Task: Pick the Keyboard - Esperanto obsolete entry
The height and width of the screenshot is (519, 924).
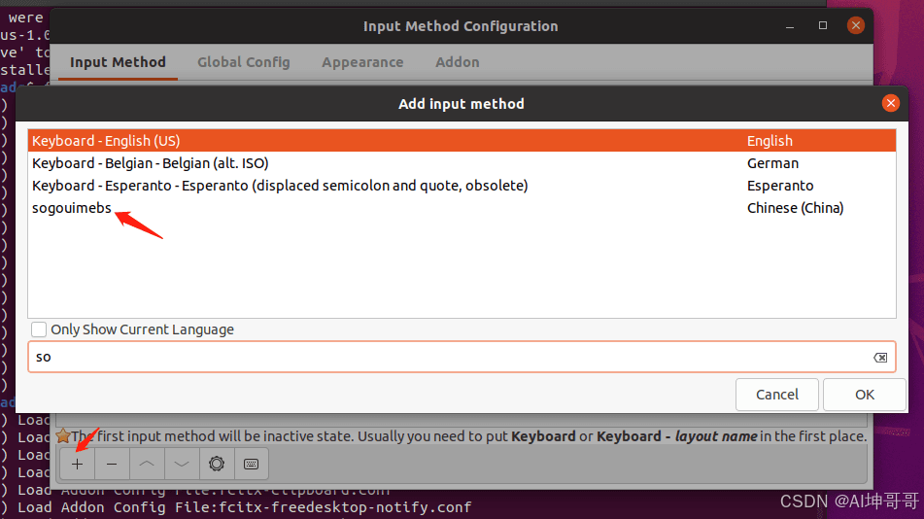Action: [x=462, y=186]
